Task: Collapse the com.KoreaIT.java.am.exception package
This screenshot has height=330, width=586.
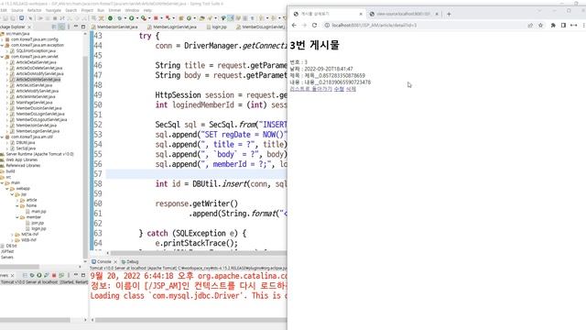Action: pos(2,45)
